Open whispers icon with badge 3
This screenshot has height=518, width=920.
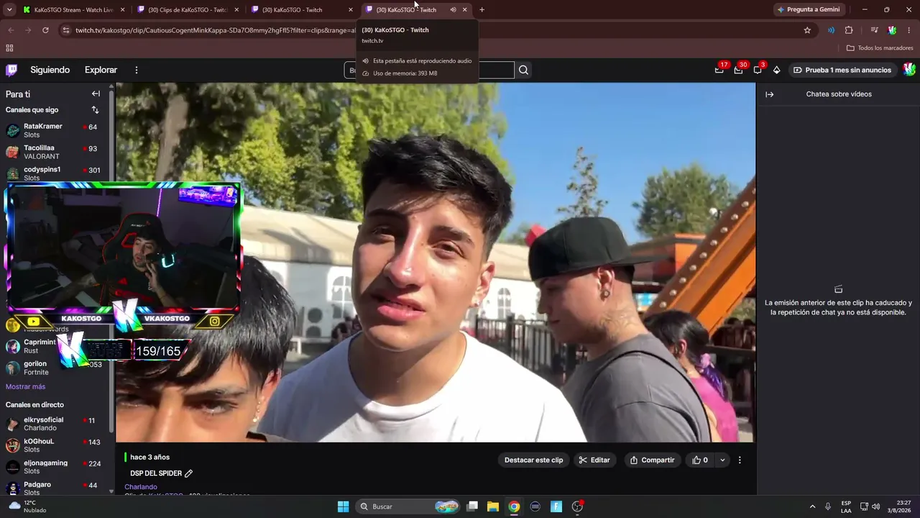coord(758,70)
